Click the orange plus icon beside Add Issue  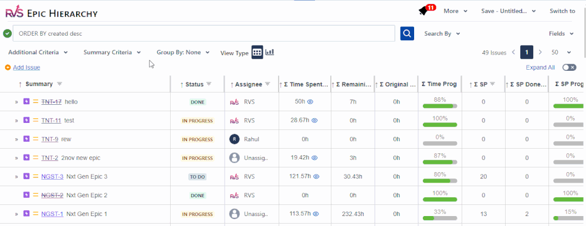[8, 67]
